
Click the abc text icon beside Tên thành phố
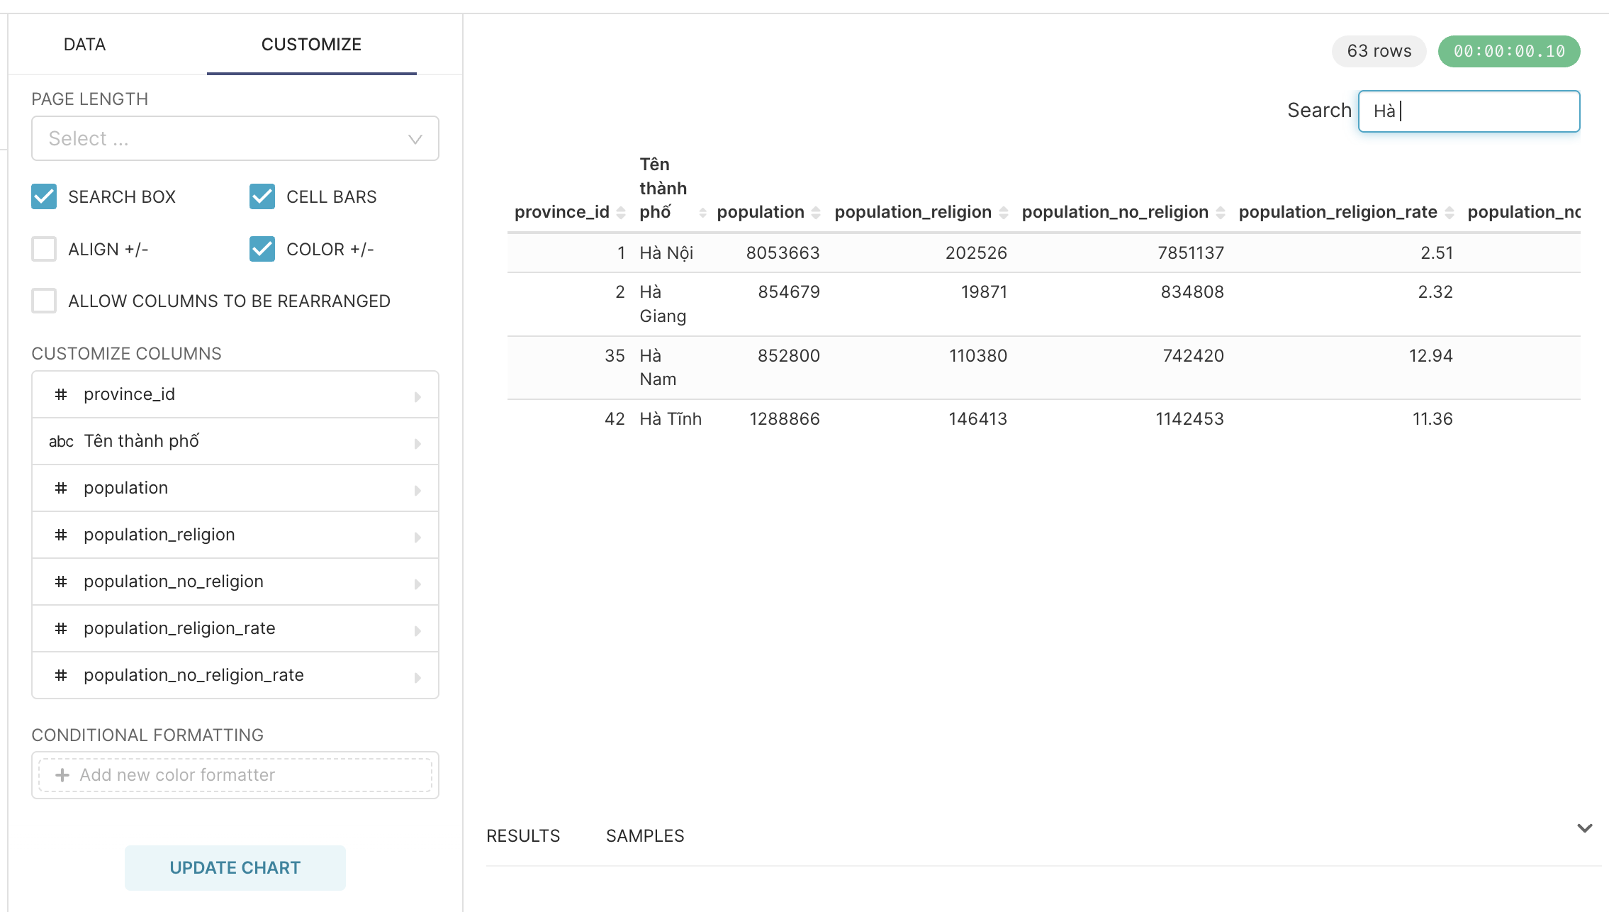pos(61,441)
